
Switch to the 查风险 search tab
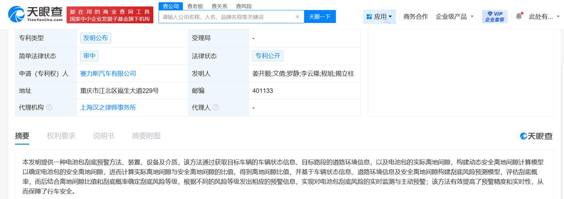(x=244, y=6)
